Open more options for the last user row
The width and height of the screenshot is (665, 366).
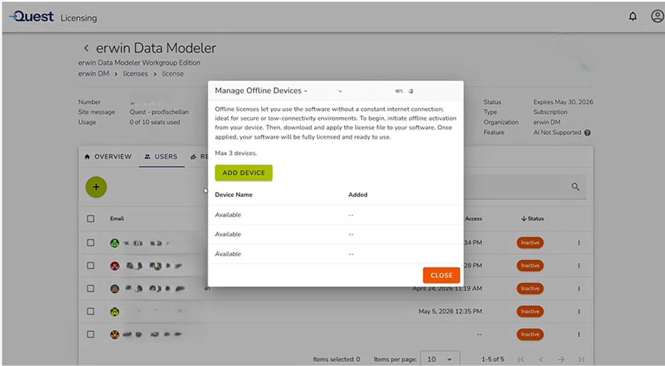coord(579,335)
